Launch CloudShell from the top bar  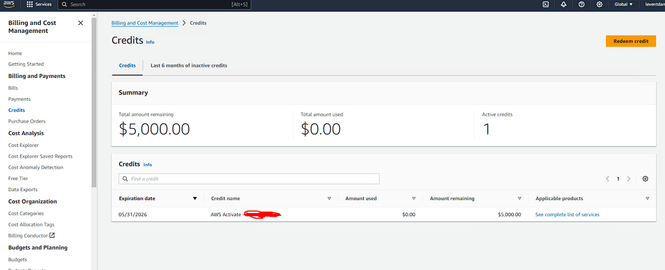(546, 4)
